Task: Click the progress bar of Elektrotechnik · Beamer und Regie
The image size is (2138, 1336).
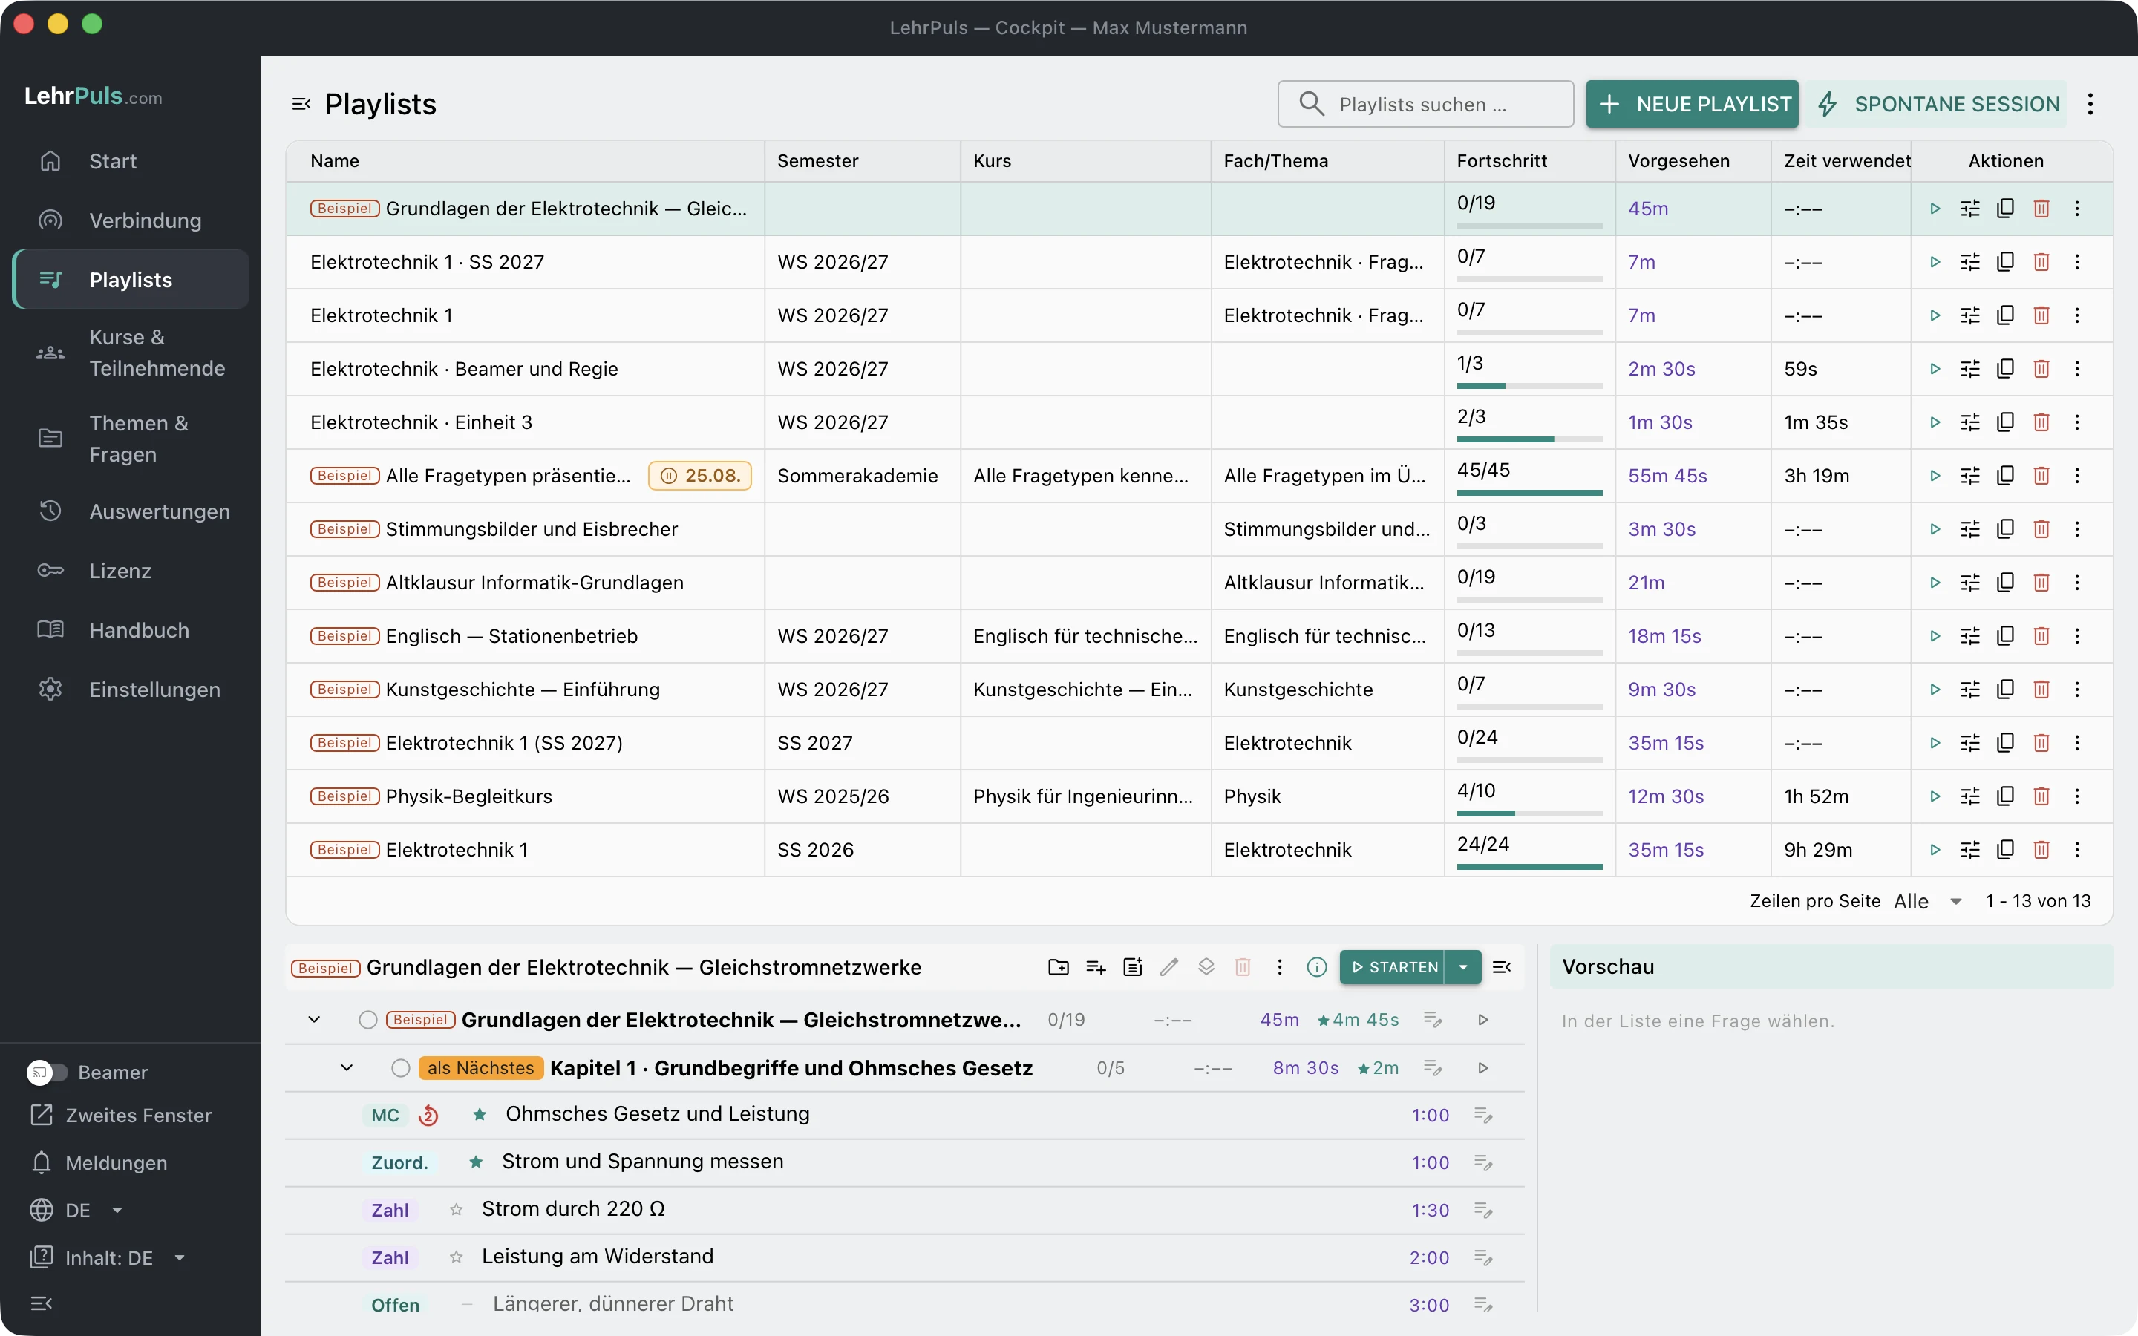Action: coord(1529,386)
